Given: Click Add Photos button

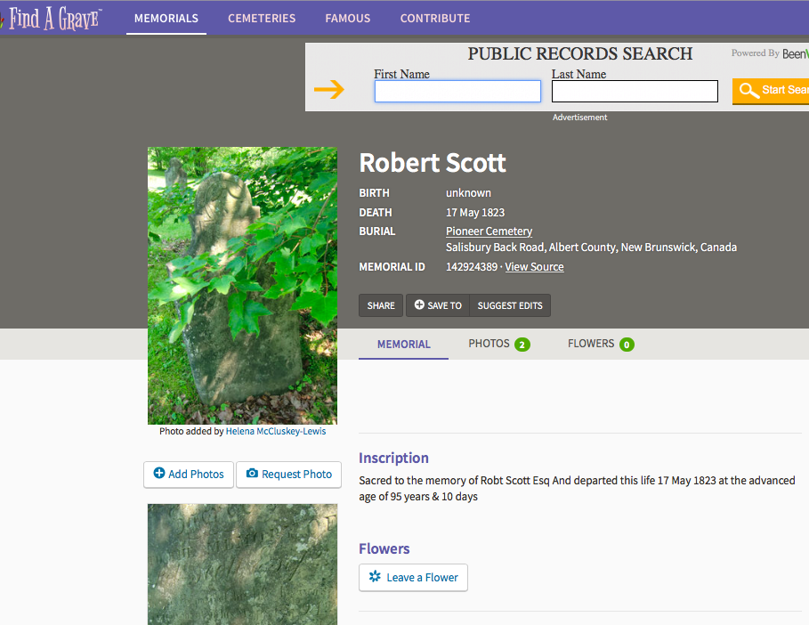Looking at the screenshot, I should point(189,475).
